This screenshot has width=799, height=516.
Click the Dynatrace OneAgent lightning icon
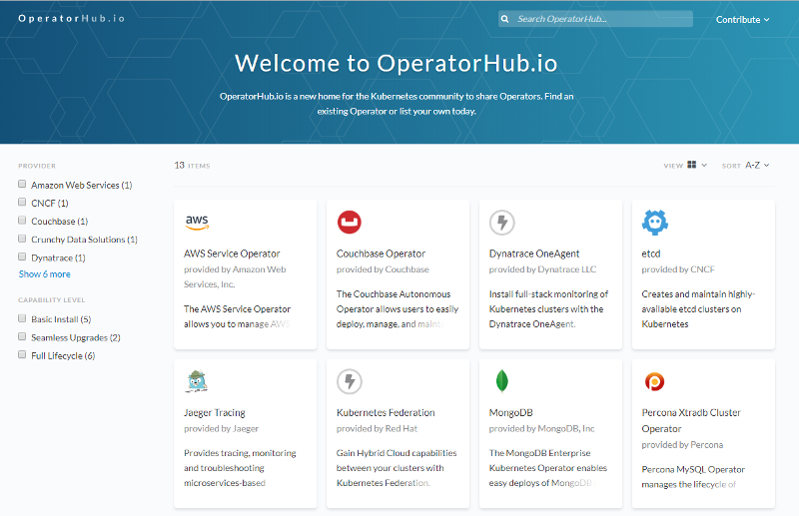502,223
